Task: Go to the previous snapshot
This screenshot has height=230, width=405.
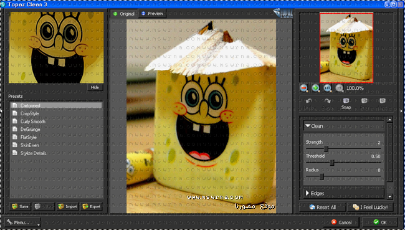Action: coord(364,103)
